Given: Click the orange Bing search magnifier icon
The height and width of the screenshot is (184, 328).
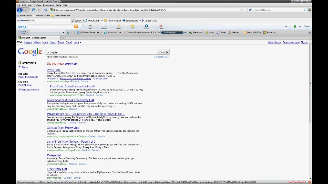Looking at the screenshot, I should click(76, 27).
